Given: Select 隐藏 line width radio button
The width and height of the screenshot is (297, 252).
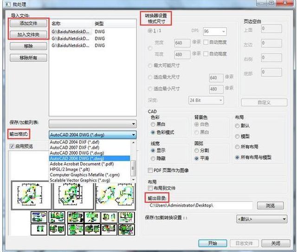Looking at the screenshot, I should click(x=153, y=158).
